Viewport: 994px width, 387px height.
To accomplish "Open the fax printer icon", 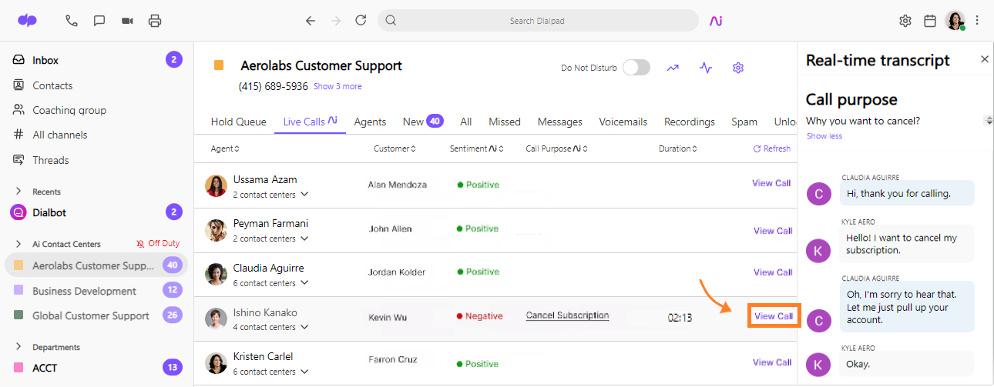I will [155, 21].
